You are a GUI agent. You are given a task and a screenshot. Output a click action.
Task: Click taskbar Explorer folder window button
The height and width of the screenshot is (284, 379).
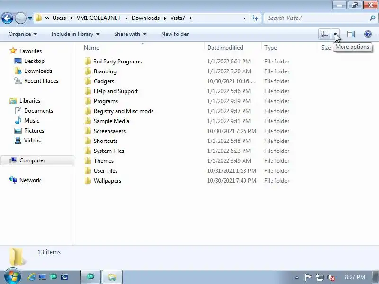(x=112, y=277)
